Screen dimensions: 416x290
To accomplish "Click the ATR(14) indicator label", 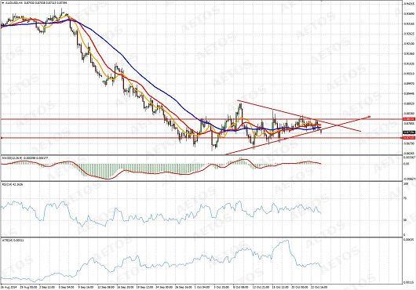I will pyautogui.click(x=13, y=240).
